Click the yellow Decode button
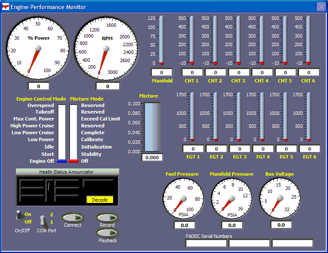The width and height of the screenshot is (328, 253). pos(100,200)
